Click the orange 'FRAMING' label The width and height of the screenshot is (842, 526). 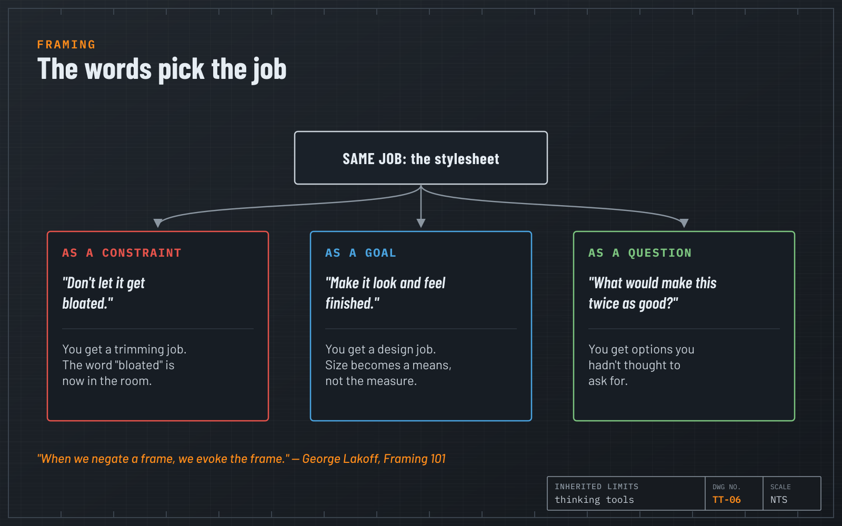click(66, 45)
